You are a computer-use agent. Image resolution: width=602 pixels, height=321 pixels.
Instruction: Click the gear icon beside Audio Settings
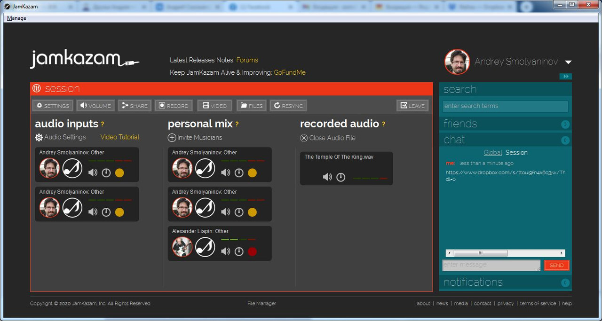pos(39,137)
